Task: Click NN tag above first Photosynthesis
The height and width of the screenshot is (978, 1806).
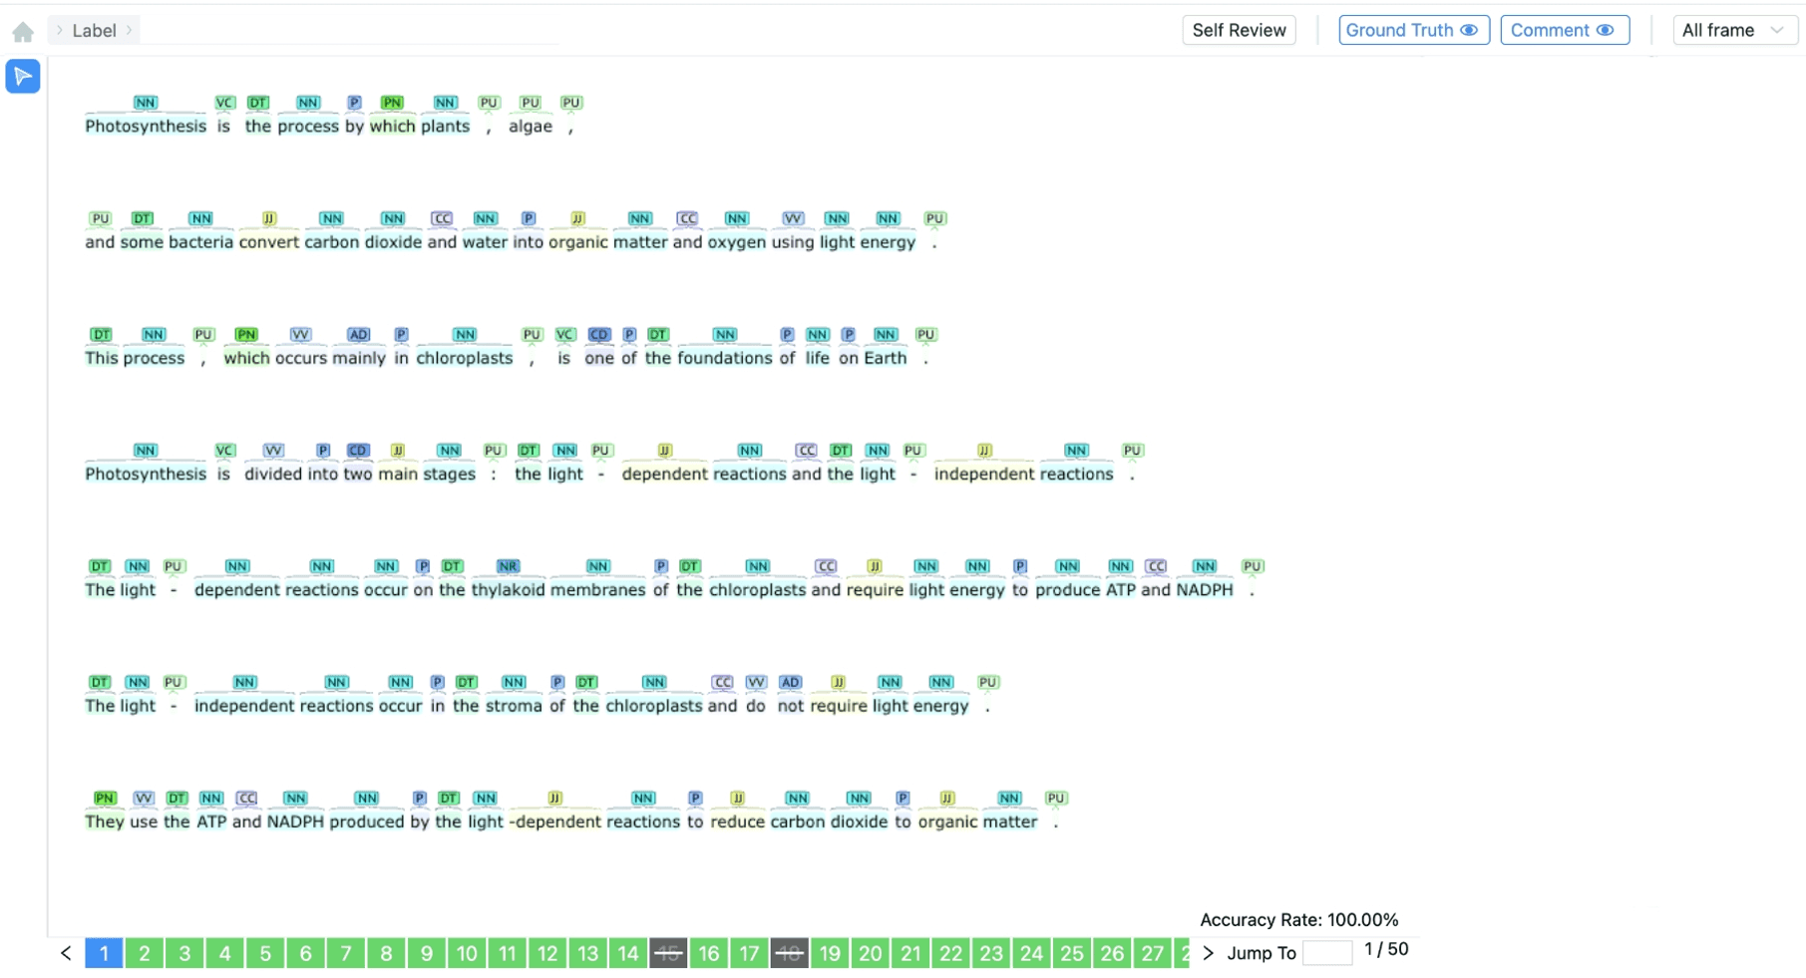Action: tap(146, 103)
